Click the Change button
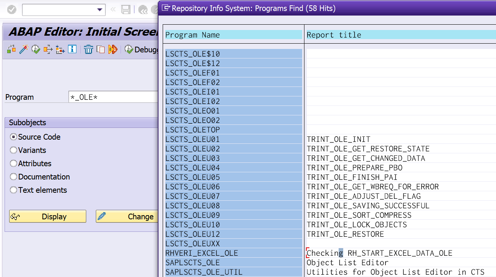 click(x=127, y=216)
